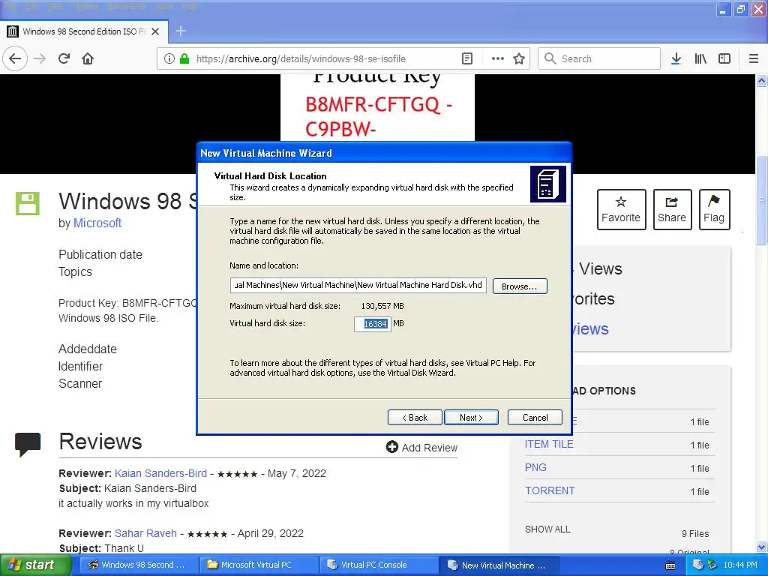Open Firefox hamburger menu
The image size is (768, 576).
point(754,58)
